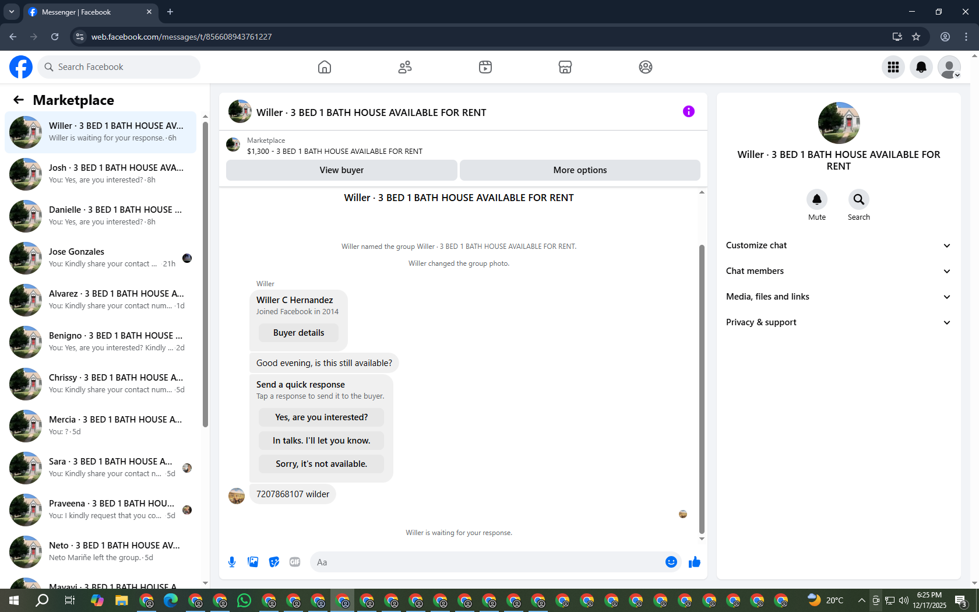
Task: Send a voice clip with microphone icon
Action: coord(232,562)
